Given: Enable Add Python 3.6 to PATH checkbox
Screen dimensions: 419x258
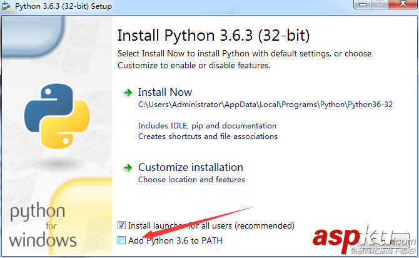Looking at the screenshot, I should pos(121,240).
